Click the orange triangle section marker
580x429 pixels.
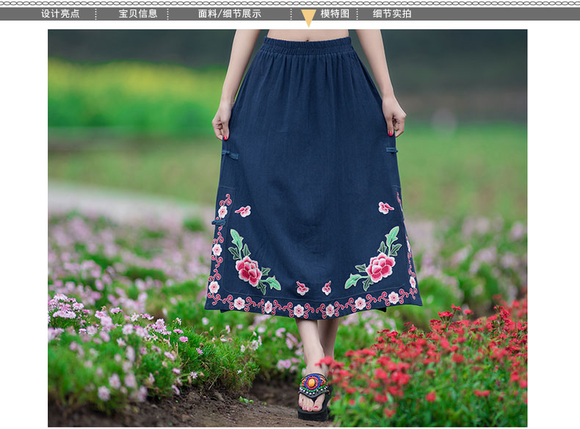pyautogui.click(x=308, y=18)
